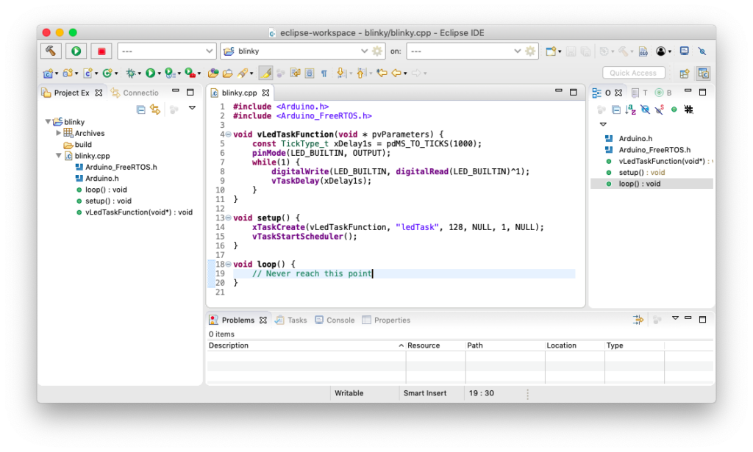Sort Outline alphabetically with the a-z icon
Image resolution: width=753 pixels, height=452 pixels.
[629, 110]
